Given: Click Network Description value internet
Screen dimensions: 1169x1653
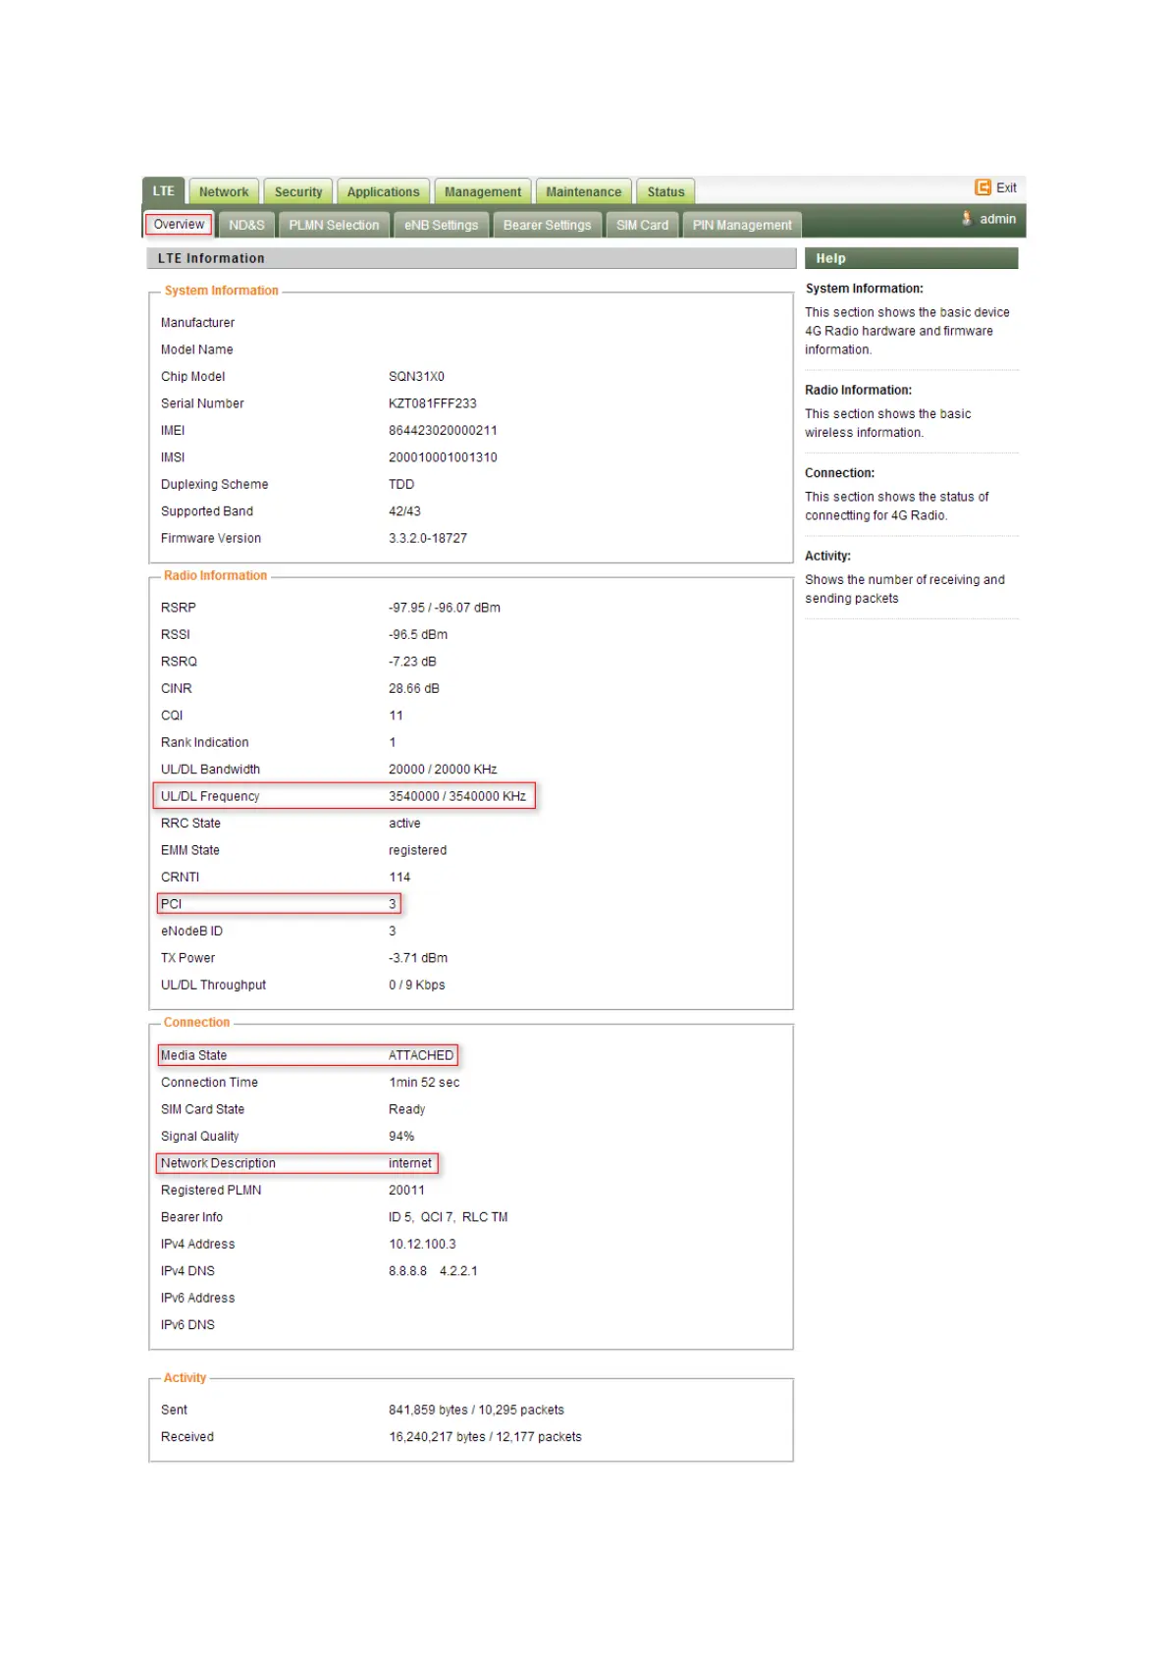Looking at the screenshot, I should (x=410, y=1163).
